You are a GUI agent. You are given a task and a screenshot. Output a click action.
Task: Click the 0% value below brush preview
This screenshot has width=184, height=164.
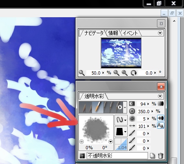click(89, 148)
